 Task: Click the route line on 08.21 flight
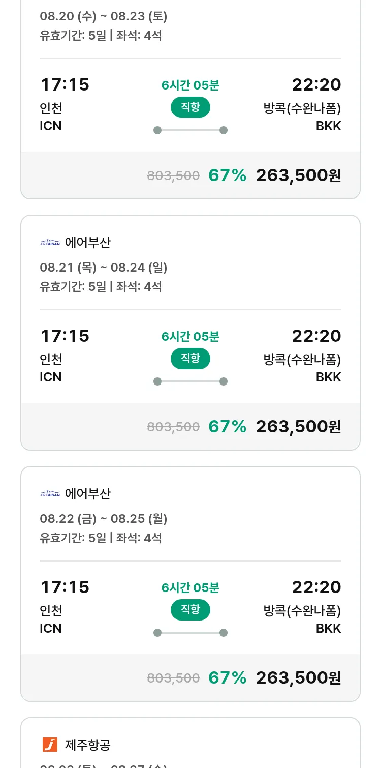[x=190, y=381]
